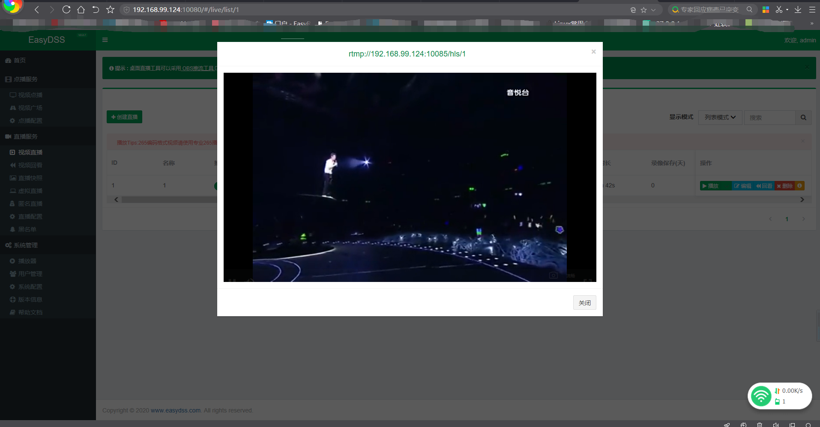
Task: Click the browser search magnifier icon
Action: (x=749, y=9)
